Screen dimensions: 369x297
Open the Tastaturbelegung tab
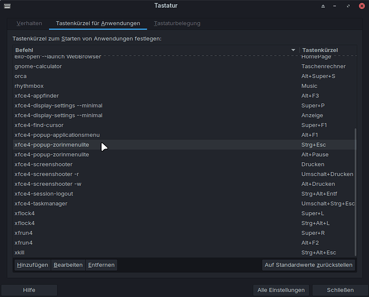tap(177, 23)
